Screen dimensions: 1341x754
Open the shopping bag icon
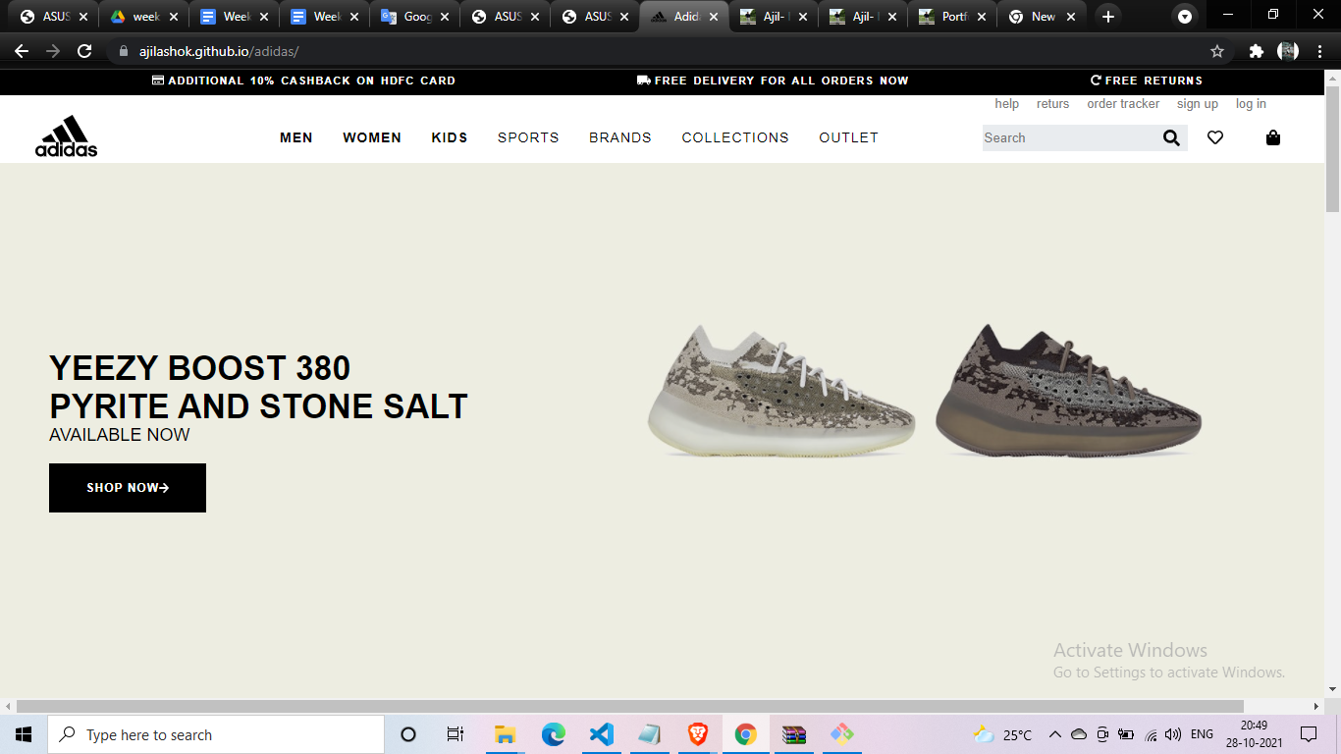[1273, 138]
